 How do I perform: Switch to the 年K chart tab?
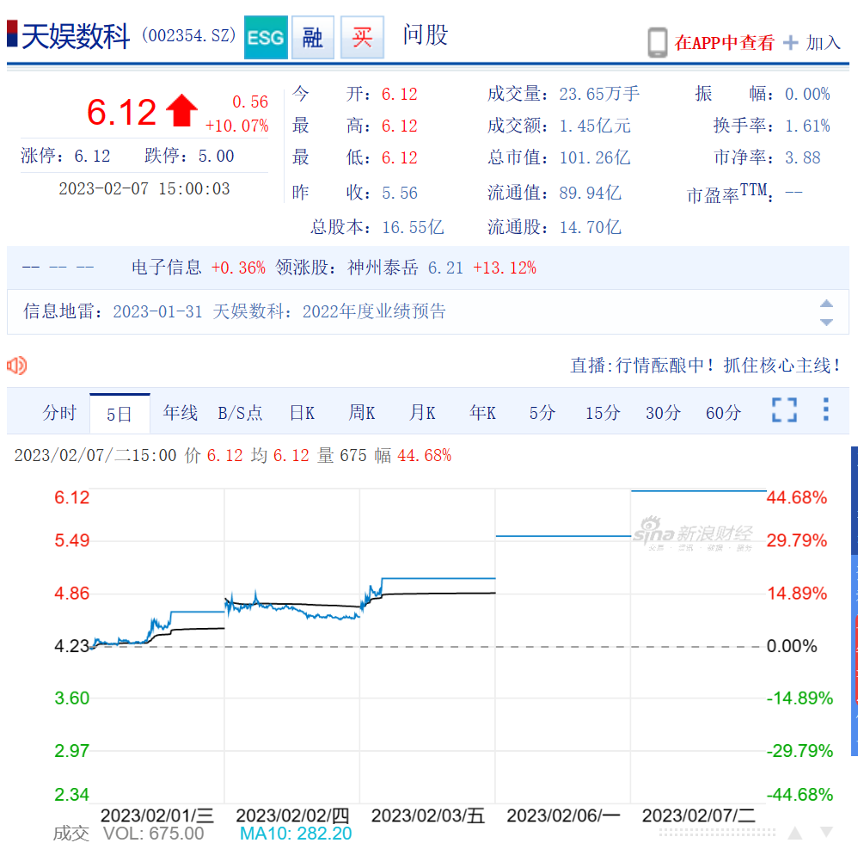click(x=482, y=413)
